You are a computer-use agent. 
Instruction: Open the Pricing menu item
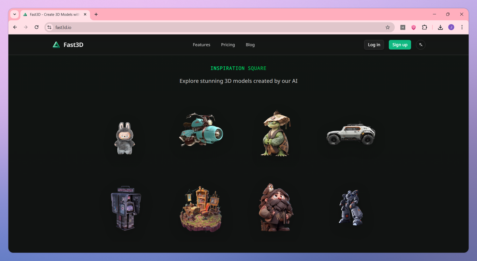click(x=228, y=45)
